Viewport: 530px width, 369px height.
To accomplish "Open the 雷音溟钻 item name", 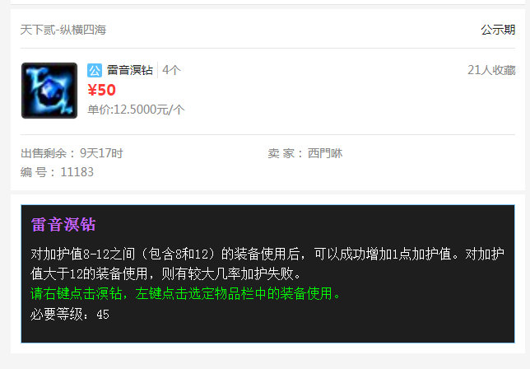I will click(x=130, y=70).
